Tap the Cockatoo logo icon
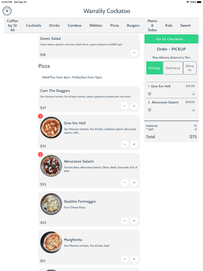Image resolution: width=203 pixels, height=271 pixels. [7, 11]
